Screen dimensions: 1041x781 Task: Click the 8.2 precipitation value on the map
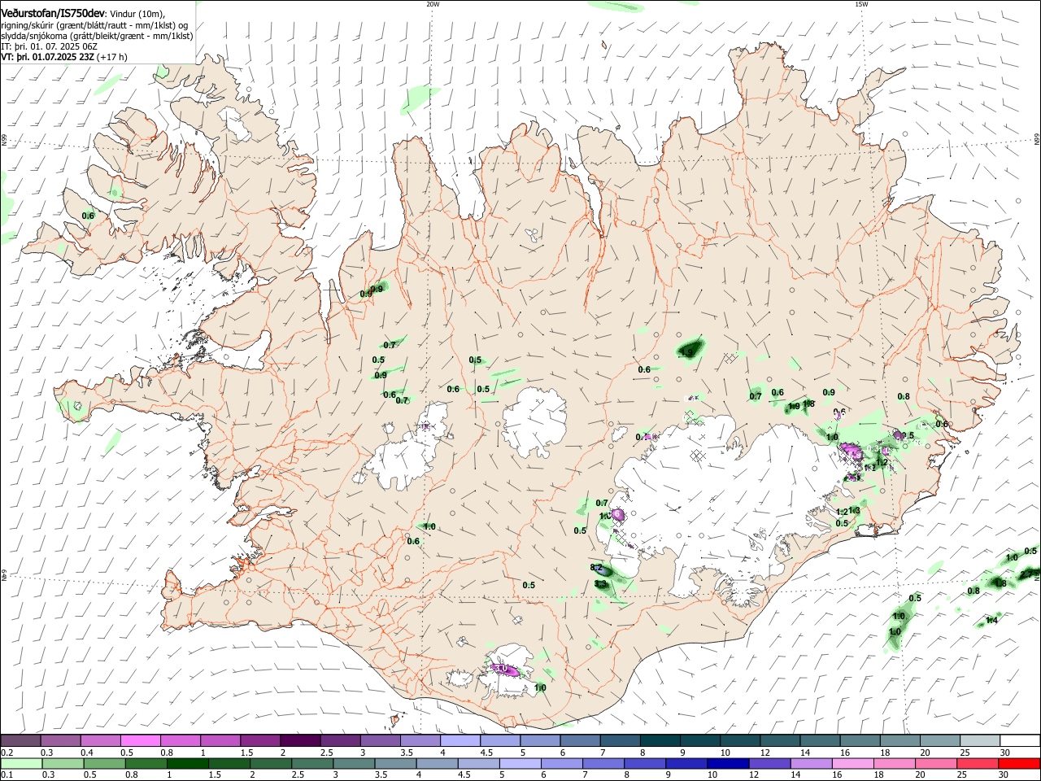(595, 568)
